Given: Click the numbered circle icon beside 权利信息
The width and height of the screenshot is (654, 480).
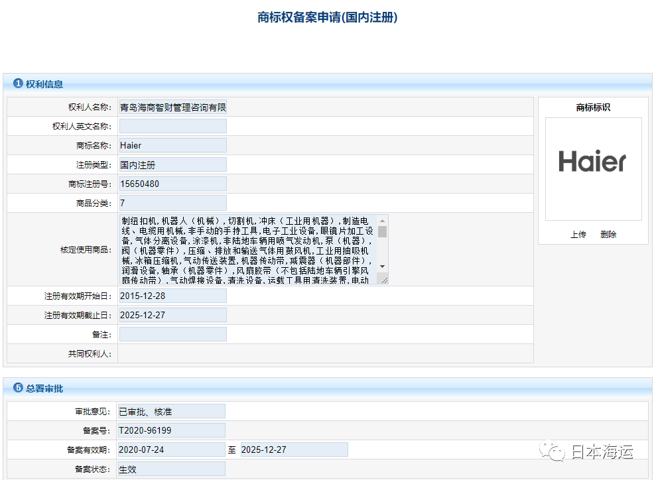Looking at the screenshot, I should coord(18,84).
